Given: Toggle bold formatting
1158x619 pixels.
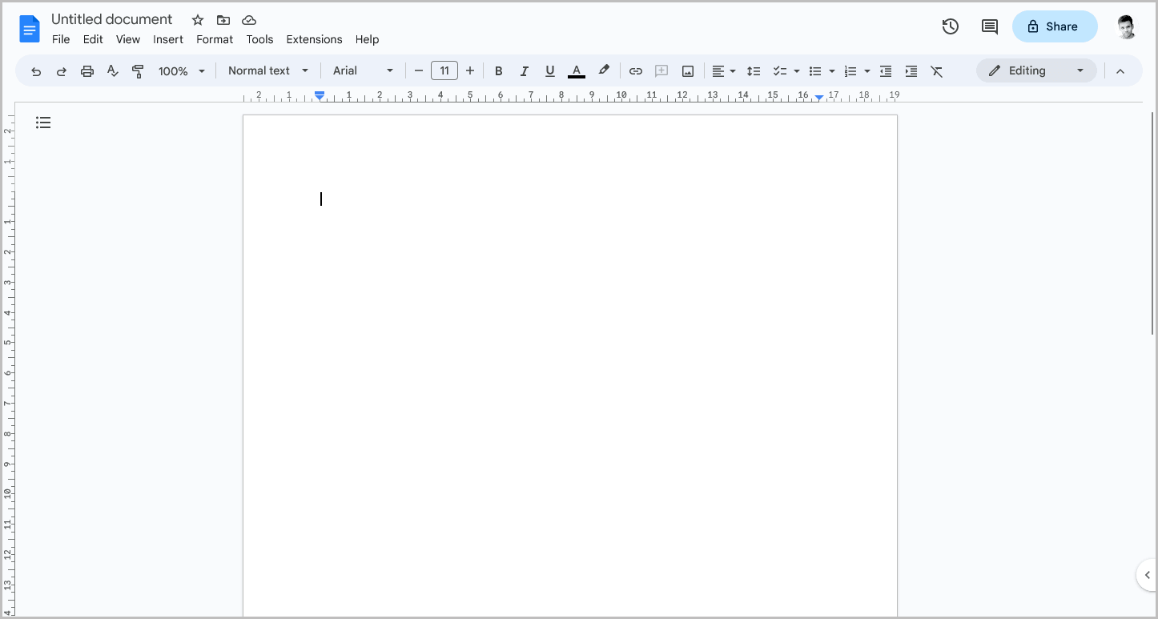Looking at the screenshot, I should tap(499, 70).
